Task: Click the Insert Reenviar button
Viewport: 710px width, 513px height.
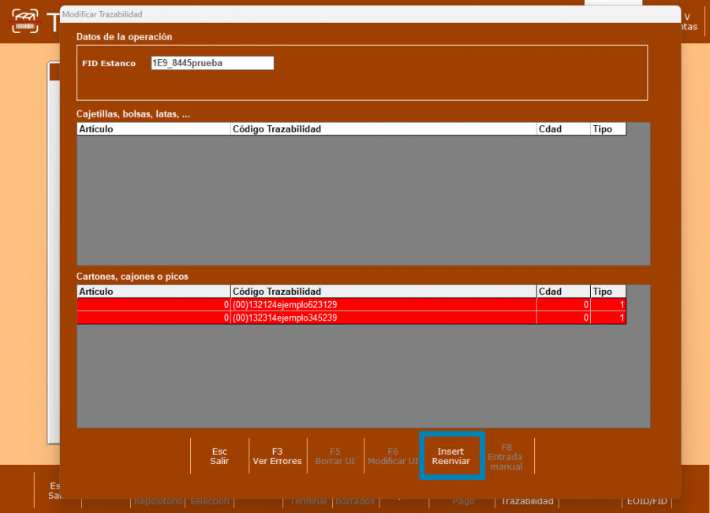Action: pos(450,456)
